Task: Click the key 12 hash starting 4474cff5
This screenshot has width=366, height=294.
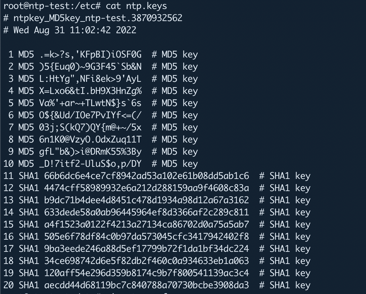Action: point(147,188)
